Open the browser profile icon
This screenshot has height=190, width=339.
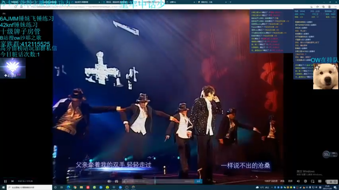[x=329, y=7]
